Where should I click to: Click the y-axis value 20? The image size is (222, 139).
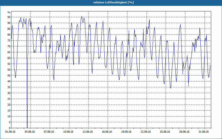pos(9,105)
